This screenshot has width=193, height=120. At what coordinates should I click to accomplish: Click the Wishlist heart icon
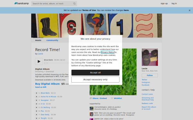pos(112,98)
